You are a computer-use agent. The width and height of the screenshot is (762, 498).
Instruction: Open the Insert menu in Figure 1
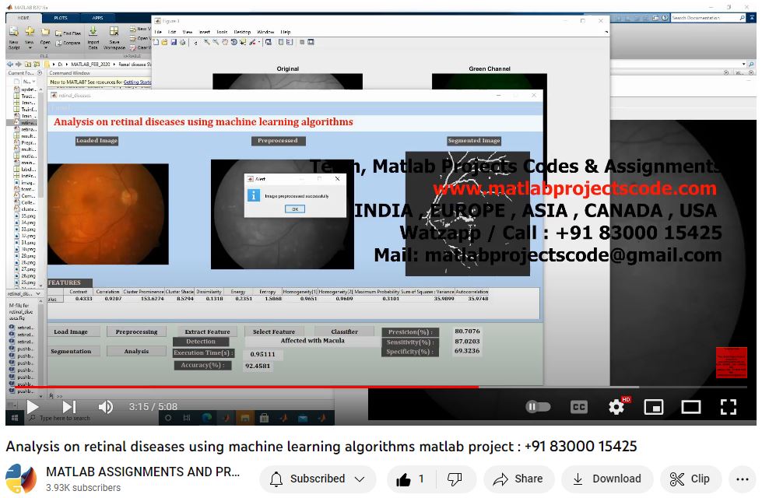(x=205, y=32)
